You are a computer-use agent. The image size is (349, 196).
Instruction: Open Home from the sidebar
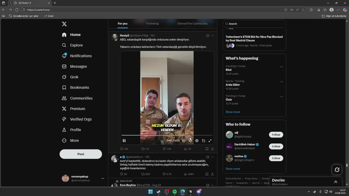coord(71,35)
